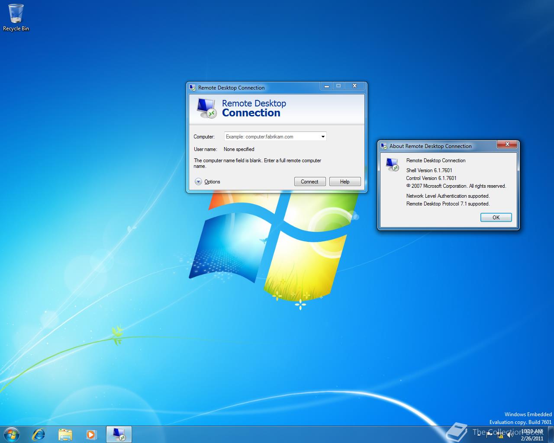Click the 'Computer:' label

pos(204,137)
